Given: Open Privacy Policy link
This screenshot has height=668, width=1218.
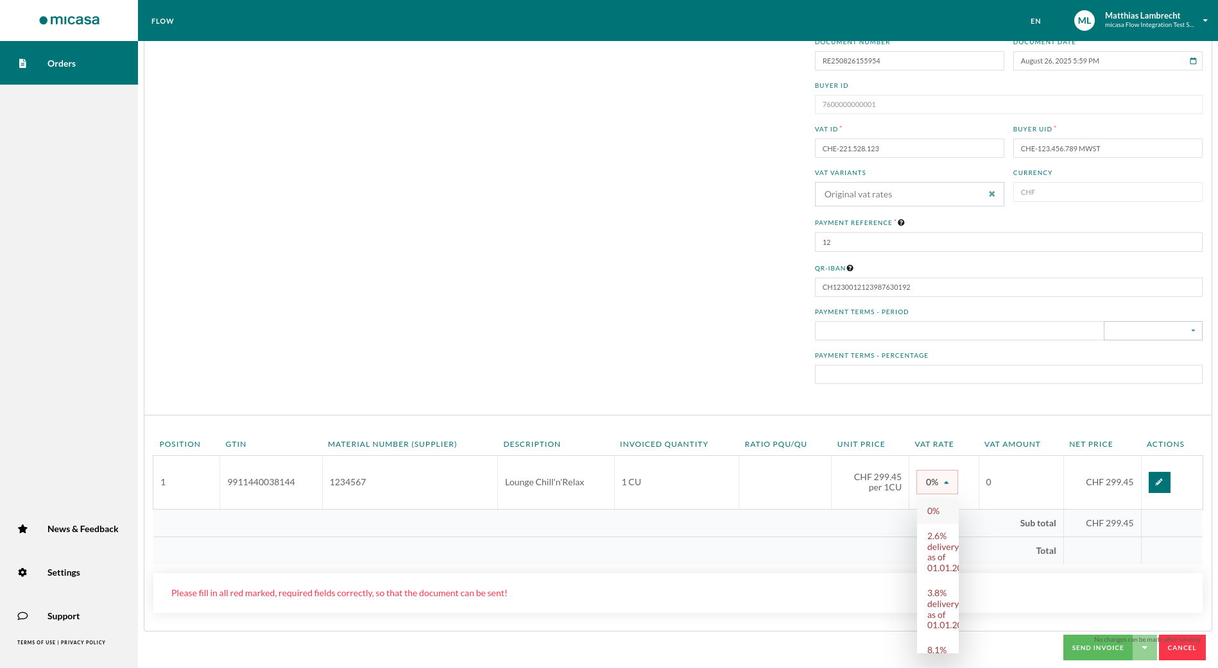Looking at the screenshot, I should click(83, 642).
